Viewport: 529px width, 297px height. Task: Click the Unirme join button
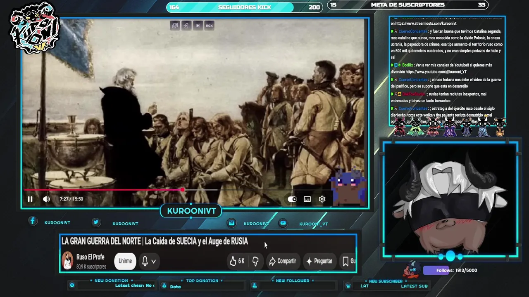pos(125,261)
